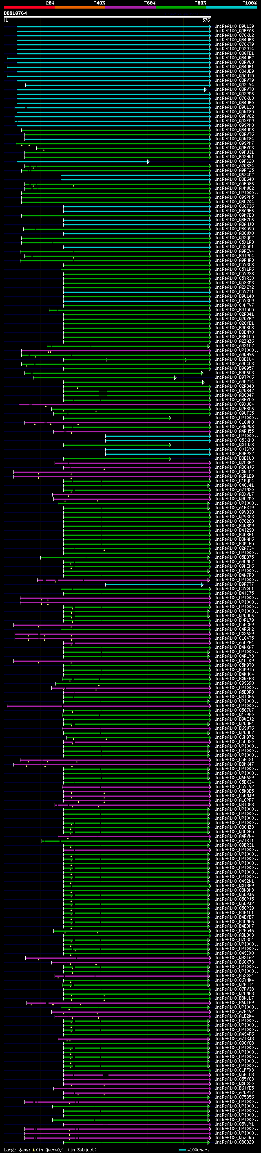Viewport: 261px width, 1153px height.
Task: Open hit UniRef100_Q9XFC9
Action: pyautogui.click(x=234, y=121)
